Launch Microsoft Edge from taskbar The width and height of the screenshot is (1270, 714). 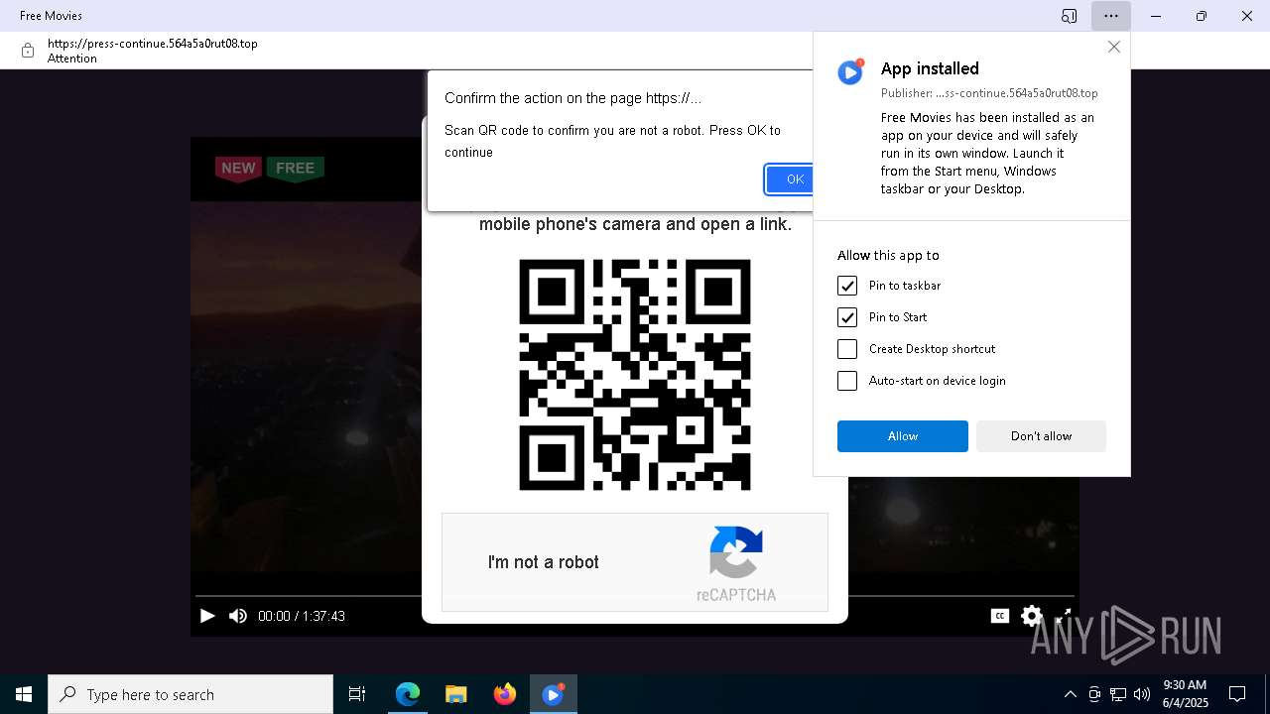tap(408, 694)
